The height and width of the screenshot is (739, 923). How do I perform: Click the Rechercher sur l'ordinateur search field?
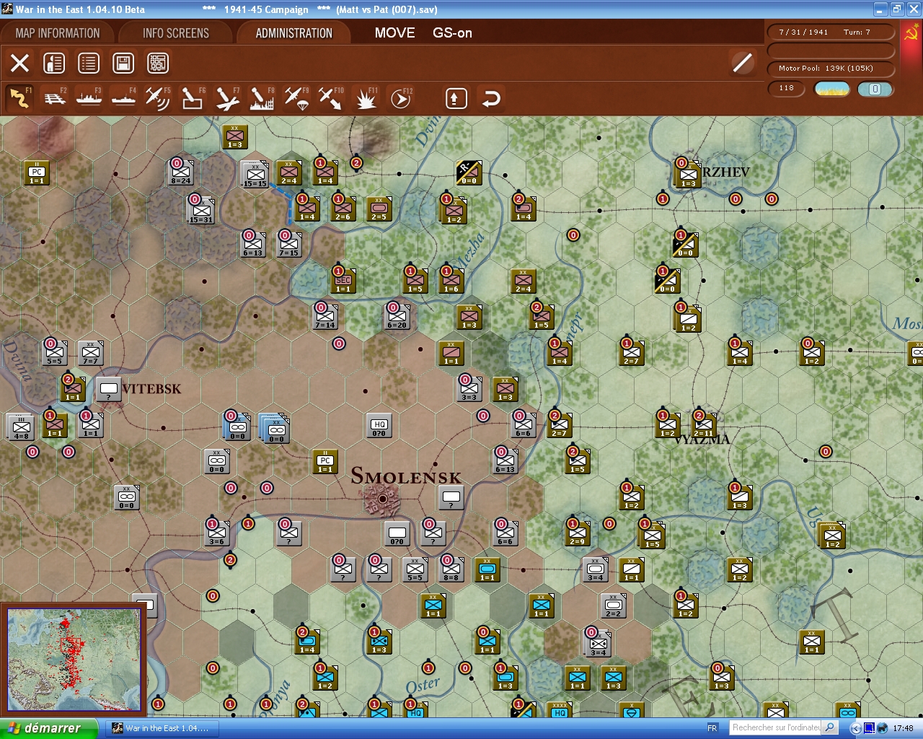(x=776, y=728)
